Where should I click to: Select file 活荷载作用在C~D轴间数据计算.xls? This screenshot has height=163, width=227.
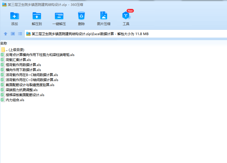[x=32, y=80]
